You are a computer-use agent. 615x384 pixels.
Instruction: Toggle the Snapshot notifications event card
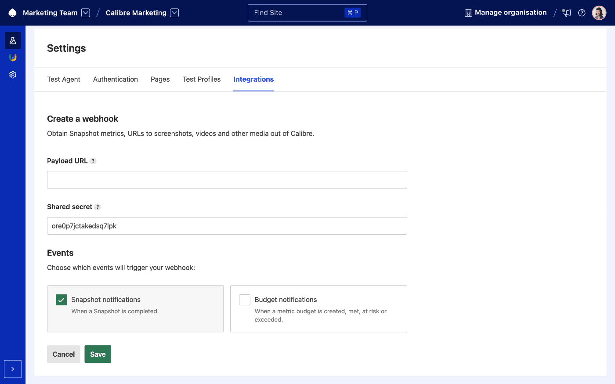click(135, 308)
